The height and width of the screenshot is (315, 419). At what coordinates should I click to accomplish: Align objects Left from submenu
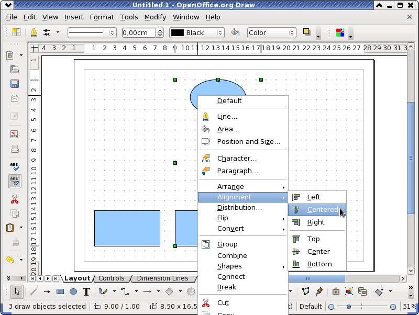pos(317,197)
